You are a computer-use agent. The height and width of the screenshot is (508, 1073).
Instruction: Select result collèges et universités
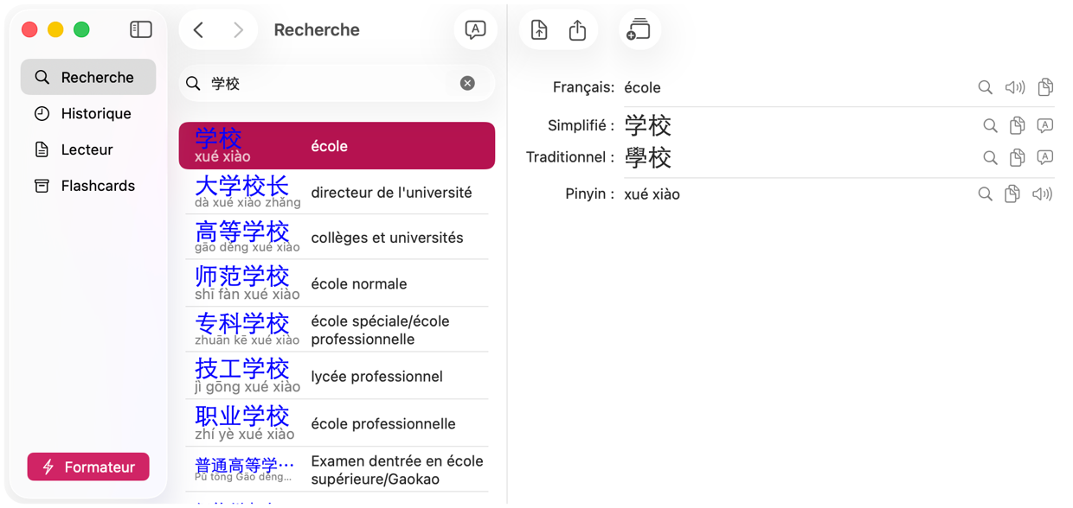click(x=337, y=237)
